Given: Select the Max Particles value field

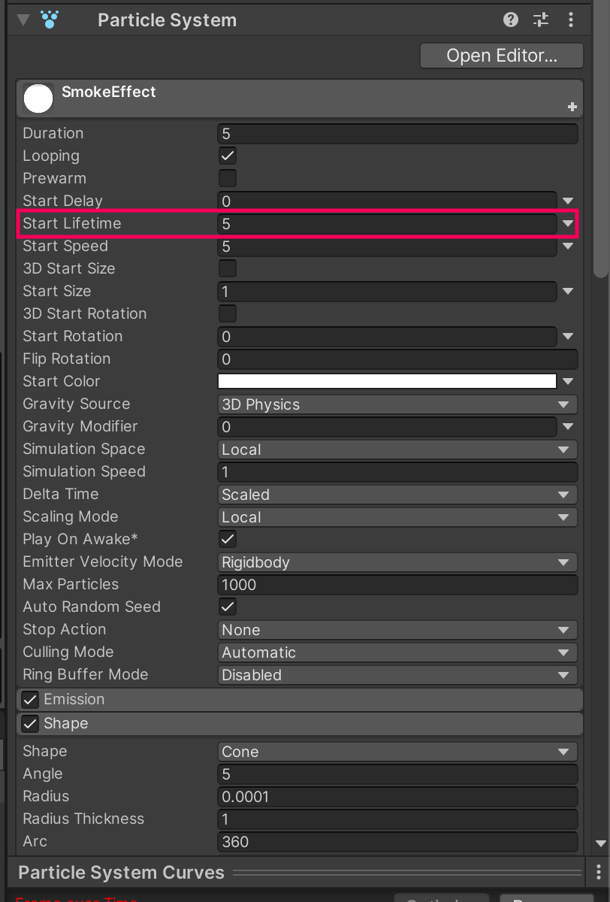Looking at the screenshot, I should coord(397,584).
